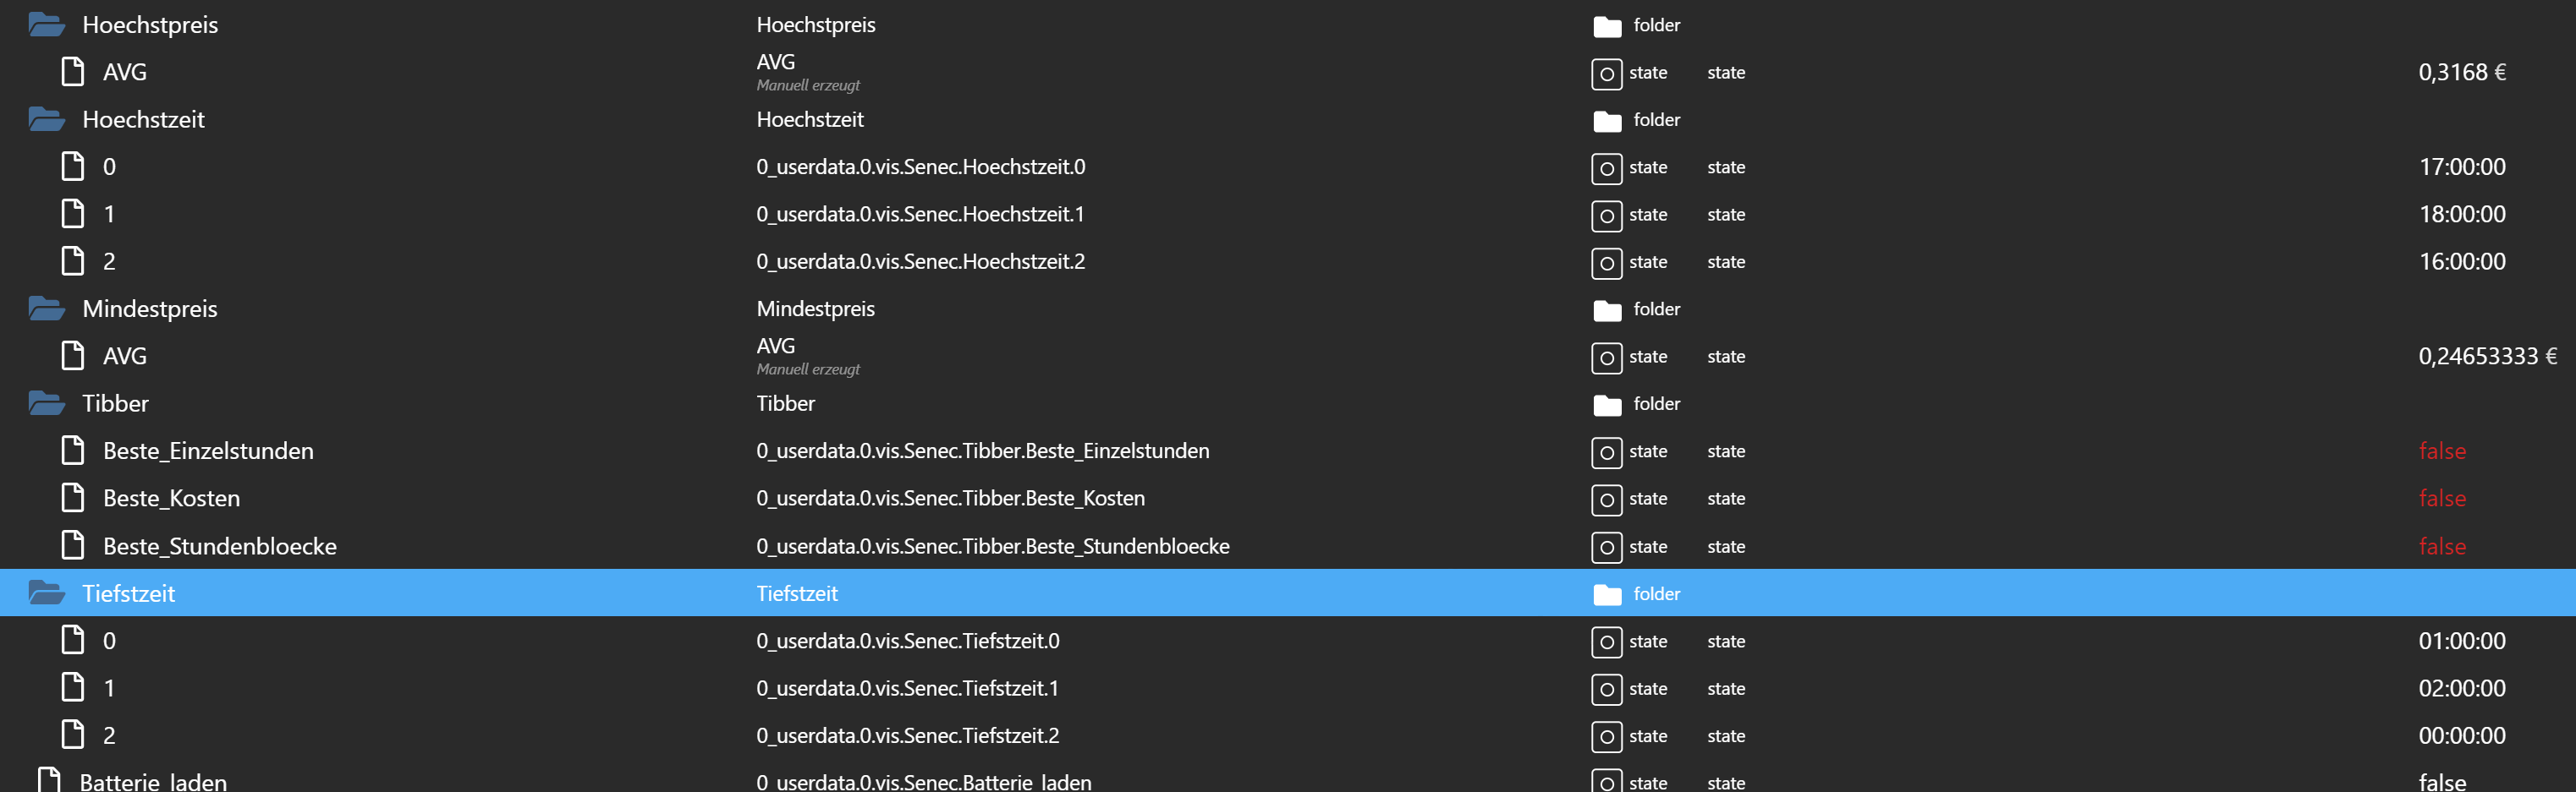
Task: Select file icon of Hoechstzeit.0 row
Action: tap(73, 167)
